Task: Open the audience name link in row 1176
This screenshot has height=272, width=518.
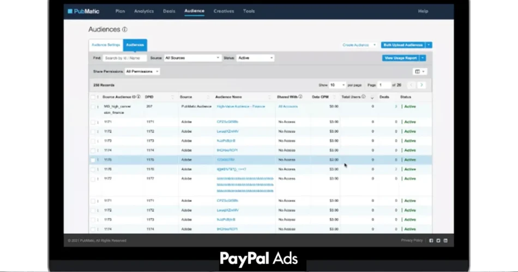Action: pos(231,170)
